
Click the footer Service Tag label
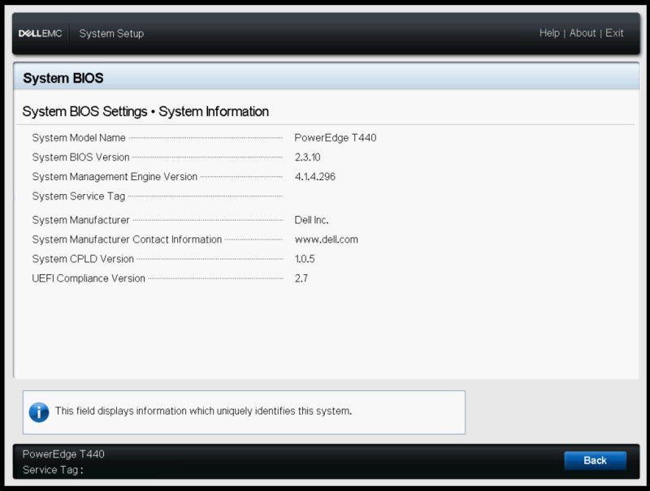tap(53, 470)
